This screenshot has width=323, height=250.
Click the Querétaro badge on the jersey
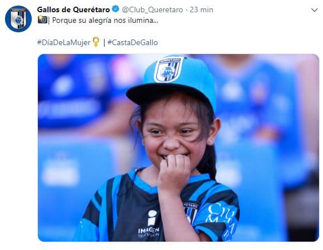pos(190,213)
